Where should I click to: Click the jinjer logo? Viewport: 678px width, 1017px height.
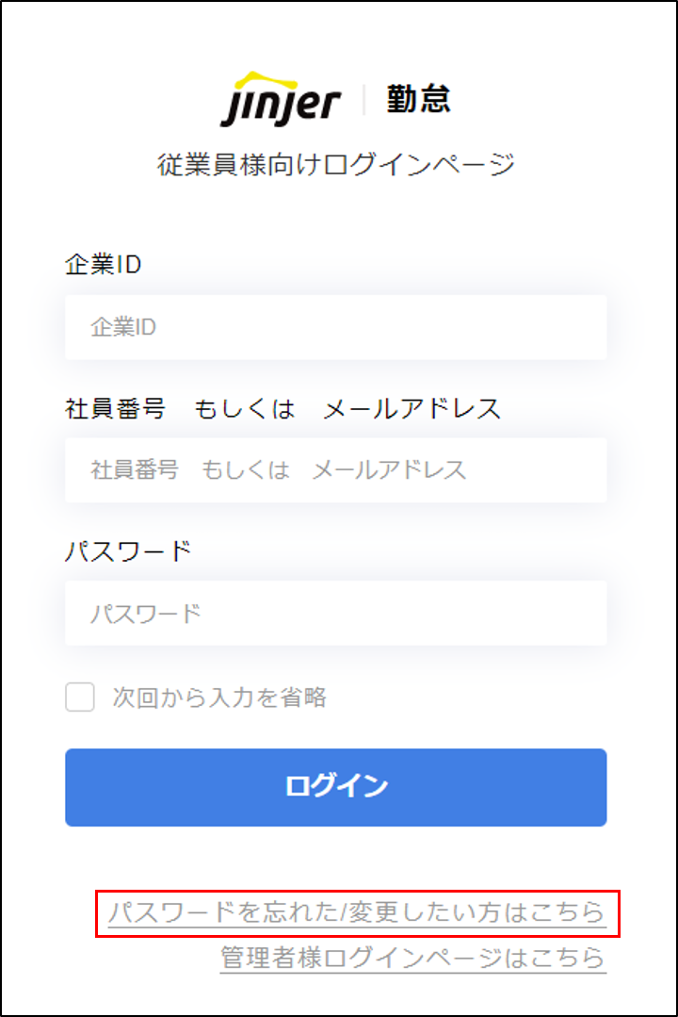(280, 102)
